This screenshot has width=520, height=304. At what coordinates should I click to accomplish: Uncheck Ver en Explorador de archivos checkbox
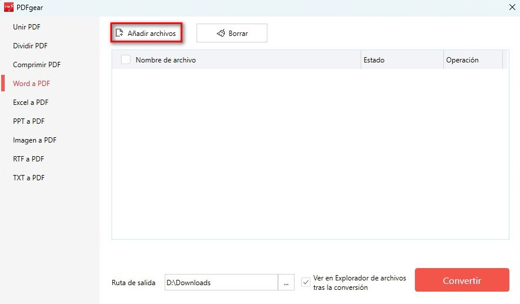pyautogui.click(x=305, y=282)
